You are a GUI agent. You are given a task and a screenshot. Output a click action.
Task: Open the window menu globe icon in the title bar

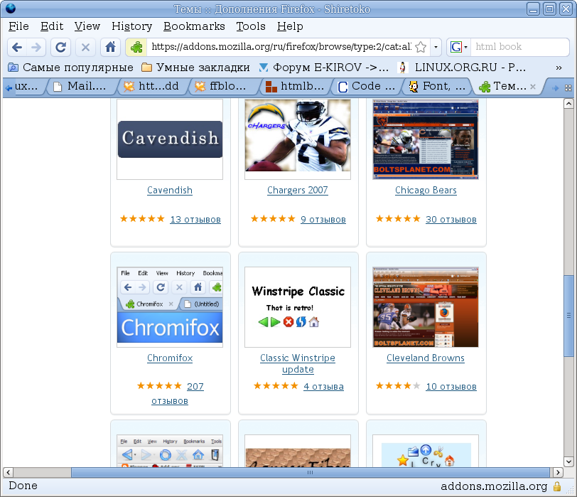point(10,9)
